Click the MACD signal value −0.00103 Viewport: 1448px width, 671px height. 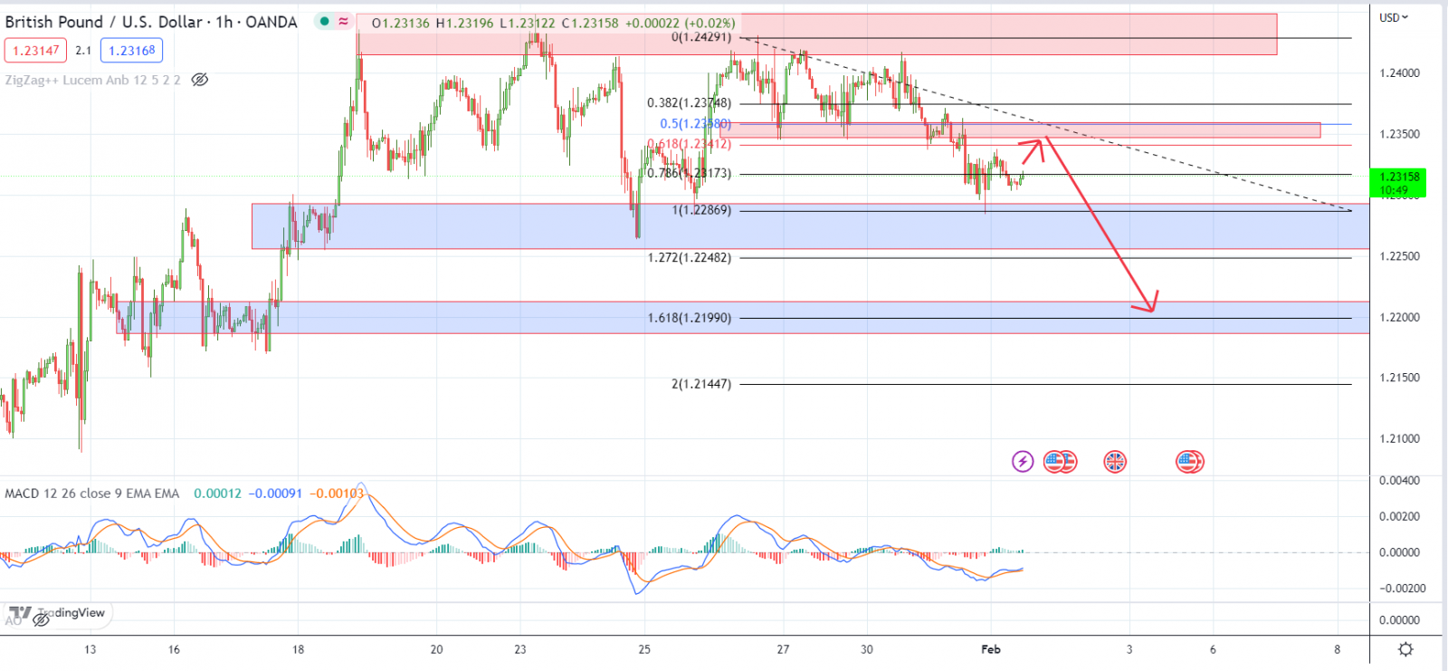337,494
